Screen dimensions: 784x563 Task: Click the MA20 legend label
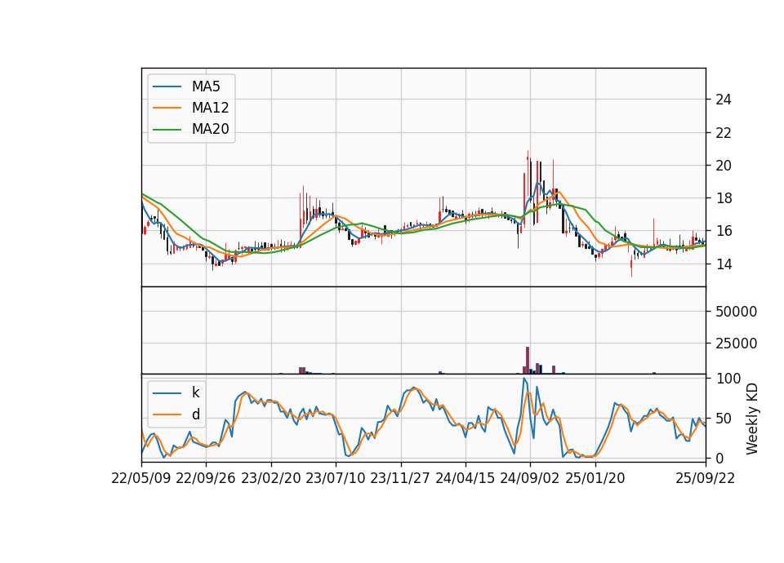[x=210, y=129]
